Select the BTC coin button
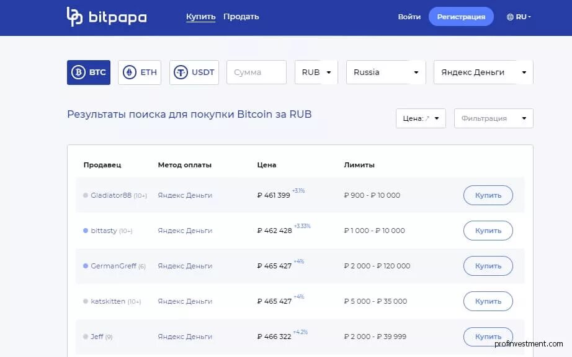The height and width of the screenshot is (357, 572). click(x=89, y=73)
